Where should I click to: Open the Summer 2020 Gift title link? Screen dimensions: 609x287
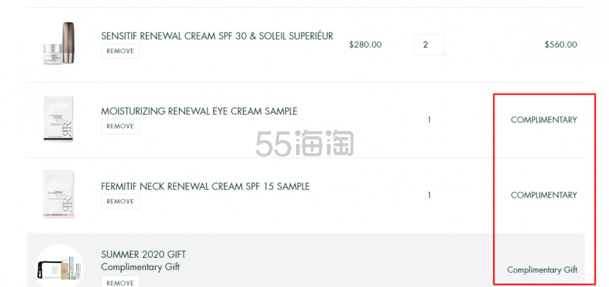[143, 254]
